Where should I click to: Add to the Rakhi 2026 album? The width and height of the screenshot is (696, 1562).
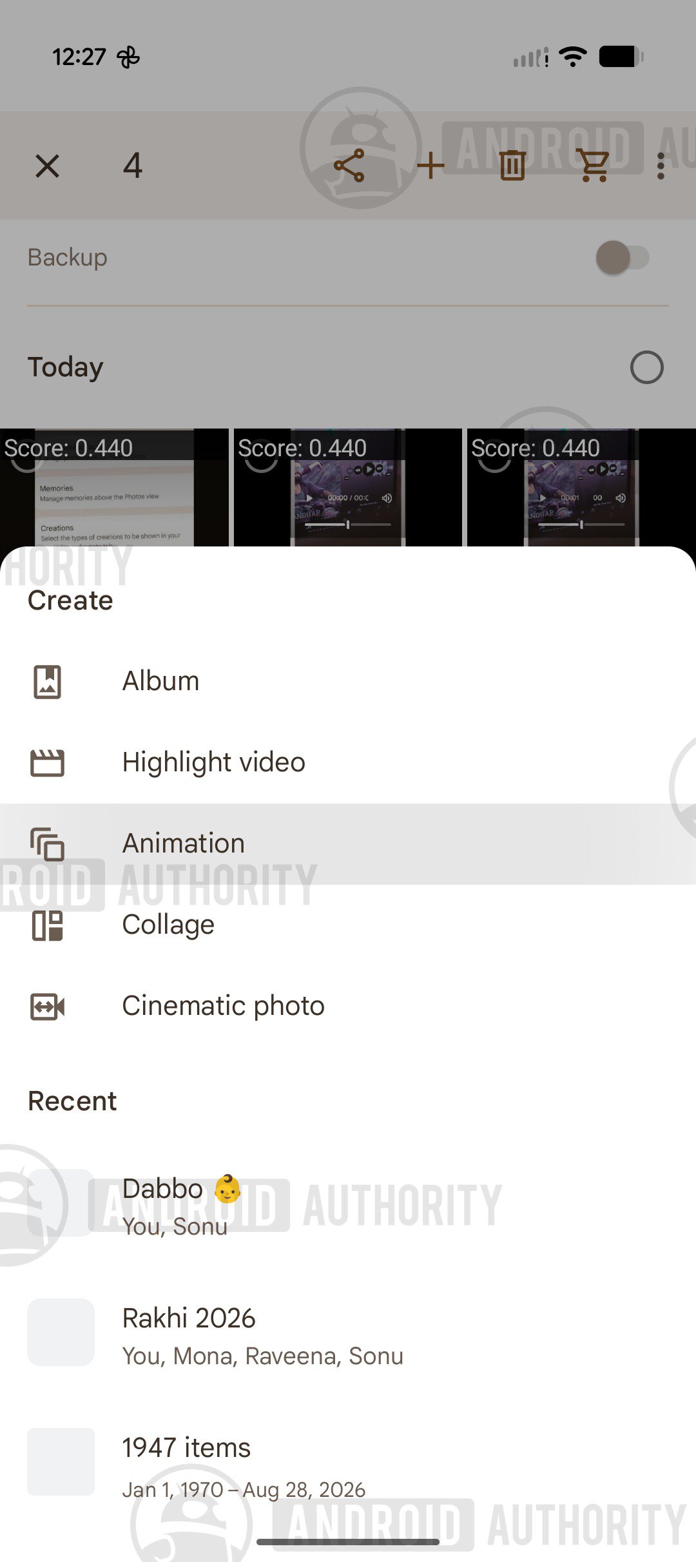click(x=348, y=1333)
